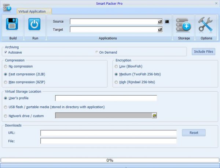Click the progress bar showing 0%
Viewport: 220px width, 168px height.
[x=110, y=160]
